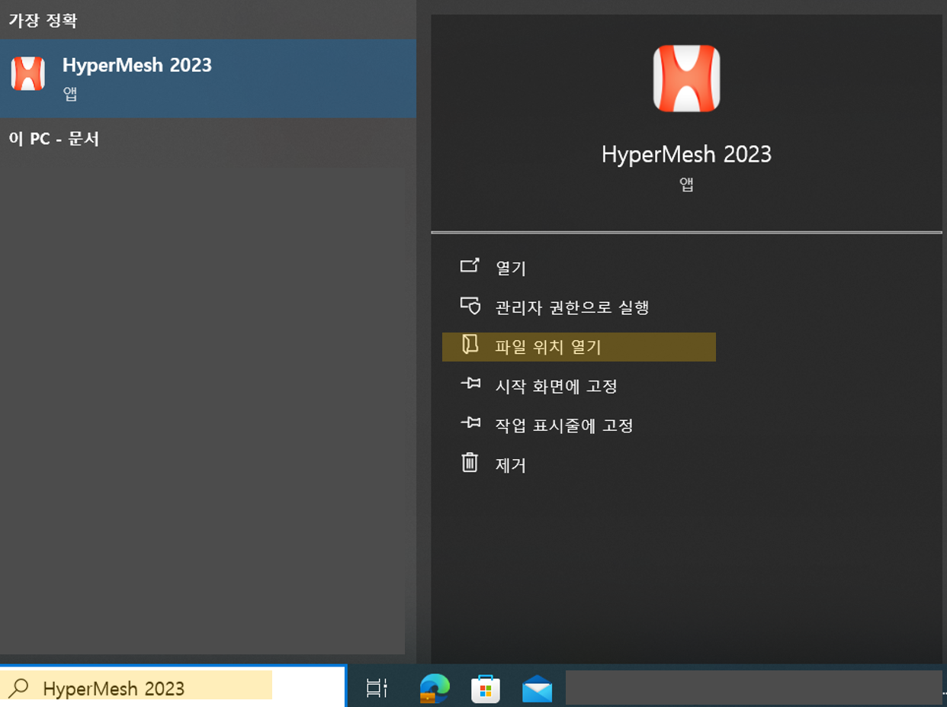
Task: Launch Microsoft Edge from the taskbar
Action: pyautogui.click(x=435, y=688)
